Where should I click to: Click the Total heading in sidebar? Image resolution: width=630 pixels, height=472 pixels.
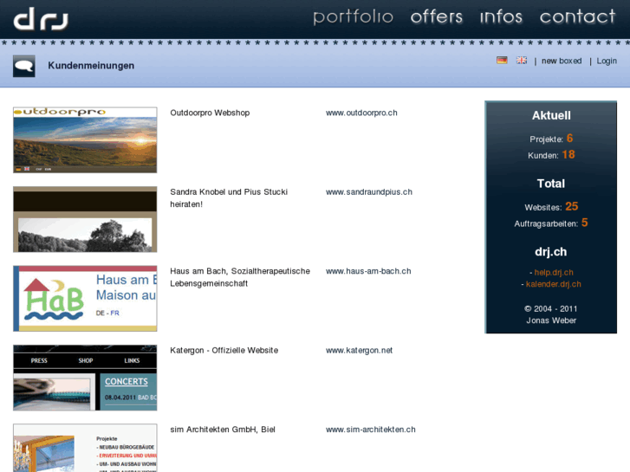coord(551,184)
